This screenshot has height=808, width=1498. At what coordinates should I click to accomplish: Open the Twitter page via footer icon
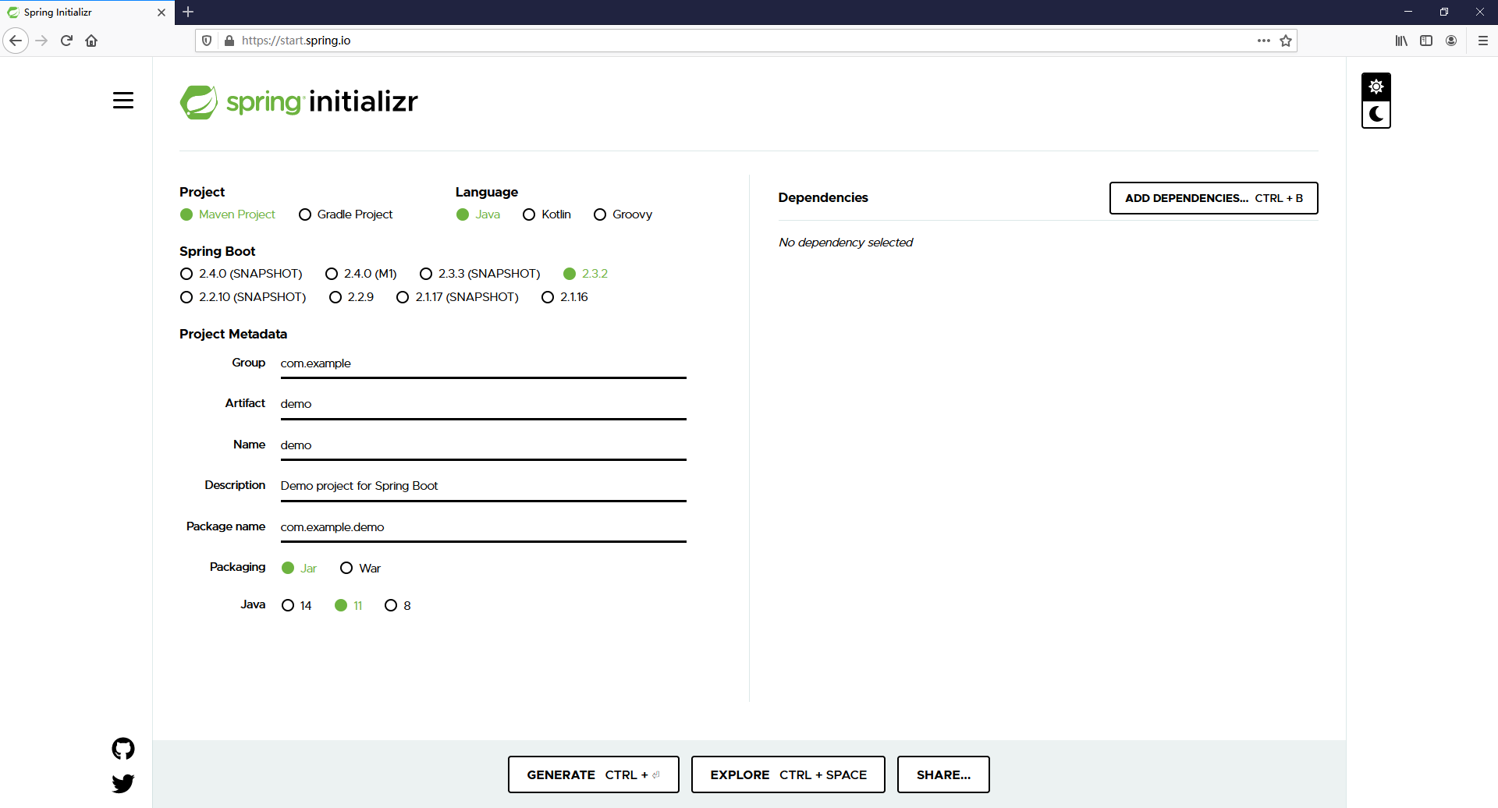click(x=123, y=783)
